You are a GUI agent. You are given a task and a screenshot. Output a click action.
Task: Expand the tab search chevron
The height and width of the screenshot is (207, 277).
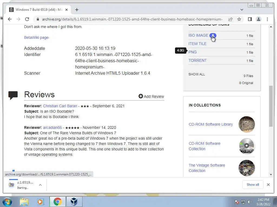click(x=242, y=10)
